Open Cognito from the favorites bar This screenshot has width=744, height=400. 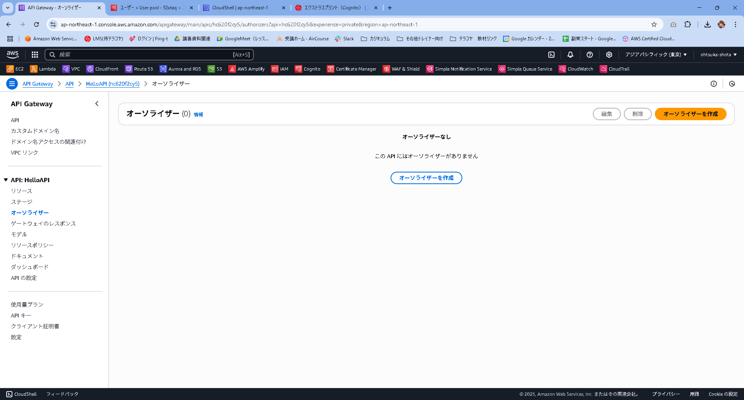click(308, 69)
